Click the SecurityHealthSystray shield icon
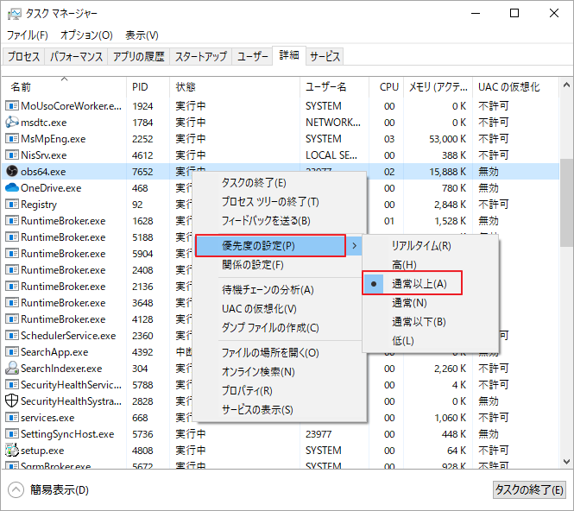This screenshot has width=574, height=511. (x=12, y=401)
